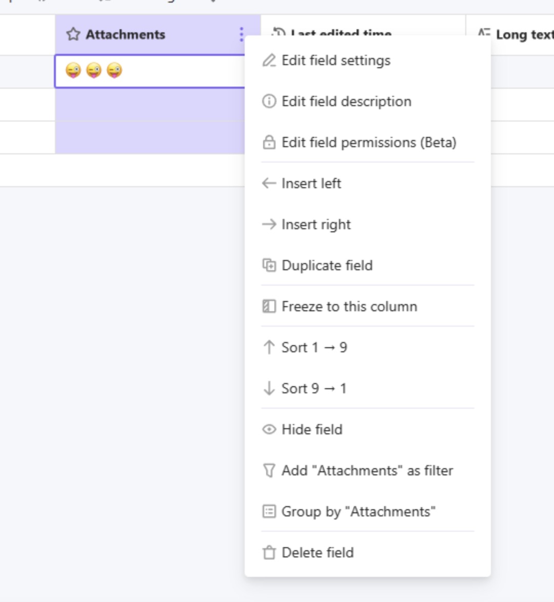The height and width of the screenshot is (602, 554).
Task: Click the pencil icon beside Edit field settings
Action: coord(269,61)
